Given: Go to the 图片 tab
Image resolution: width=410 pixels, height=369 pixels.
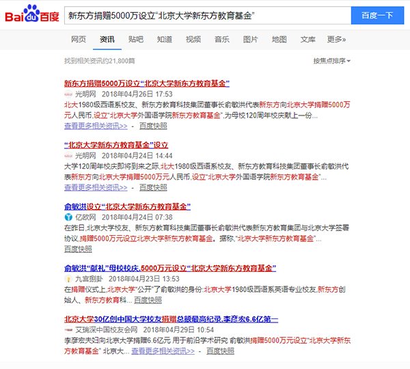Looking at the screenshot, I should coord(251,40).
